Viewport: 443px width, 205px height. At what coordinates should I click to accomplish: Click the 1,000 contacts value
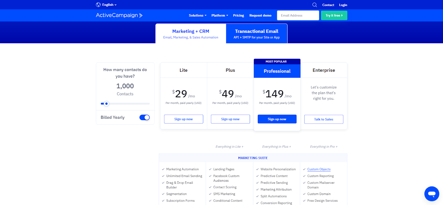tap(125, 86)
